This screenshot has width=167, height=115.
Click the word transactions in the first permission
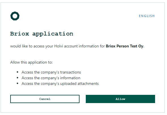(70, 72)
